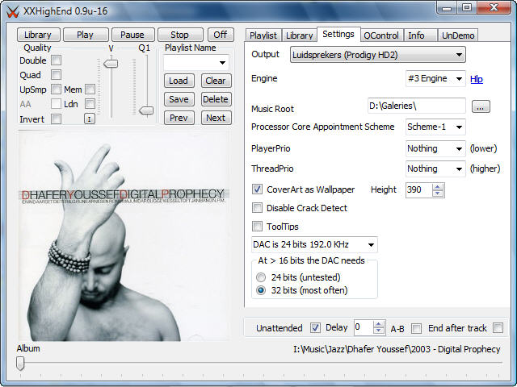Click the Library button in the top row

coord(38,35)
